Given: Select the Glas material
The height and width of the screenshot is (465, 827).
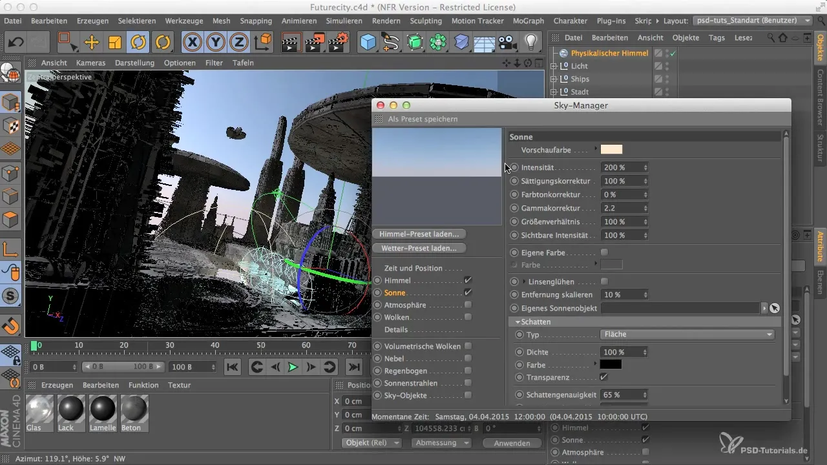Looking at the screenshot, I should [39, 413].
